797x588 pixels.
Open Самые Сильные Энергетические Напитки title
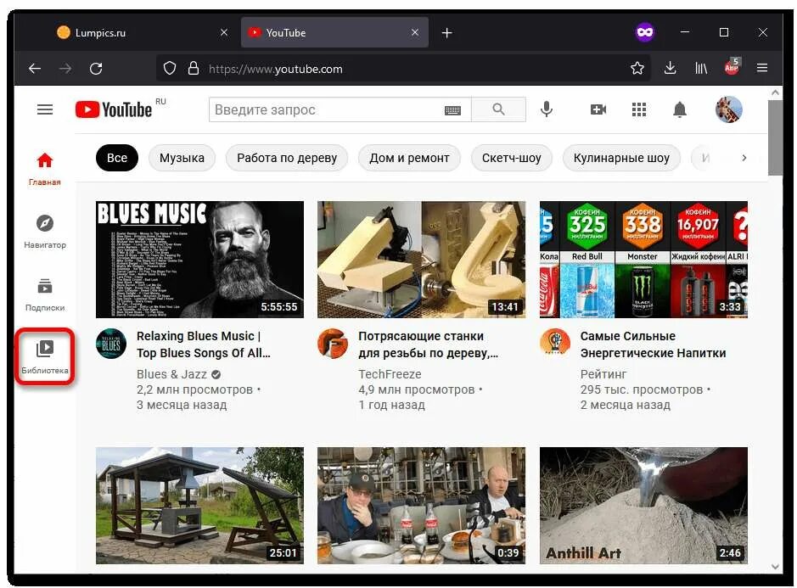click(x=654, y=344)
